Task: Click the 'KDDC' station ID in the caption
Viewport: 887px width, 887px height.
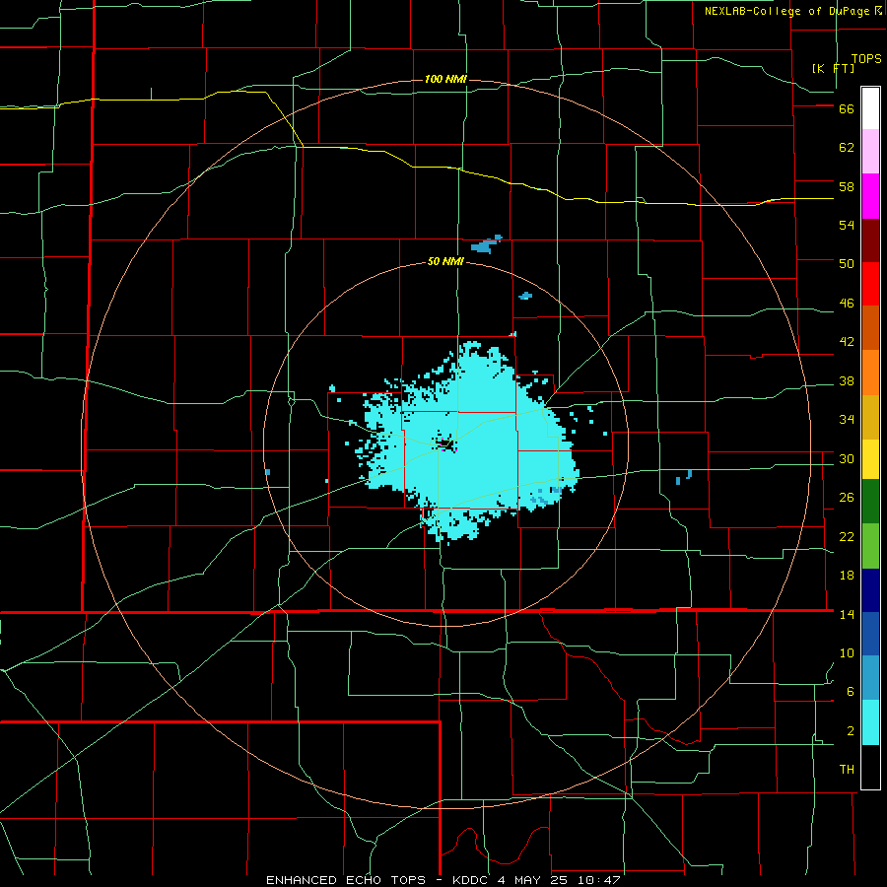Action: click(471, 880)
